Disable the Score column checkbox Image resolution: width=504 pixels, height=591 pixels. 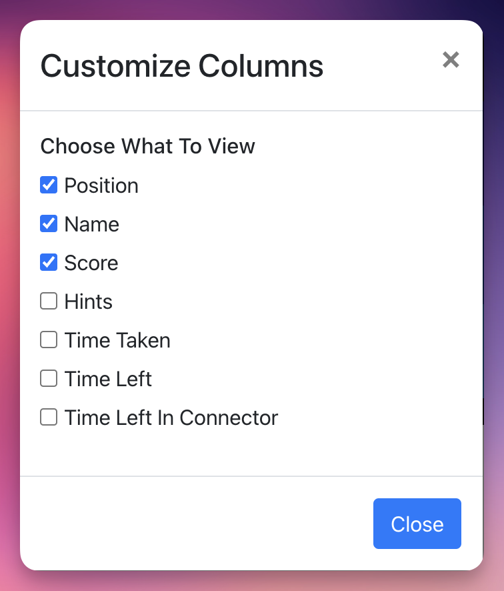[x=49, y=262]
